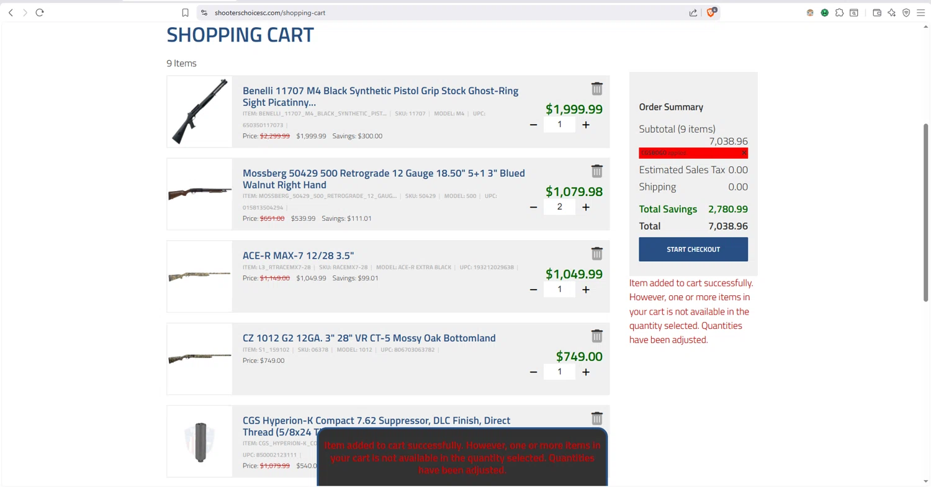Click Total Savings 2,780.99 value
This screenshot has height=487, width=931.
(728, 210)
